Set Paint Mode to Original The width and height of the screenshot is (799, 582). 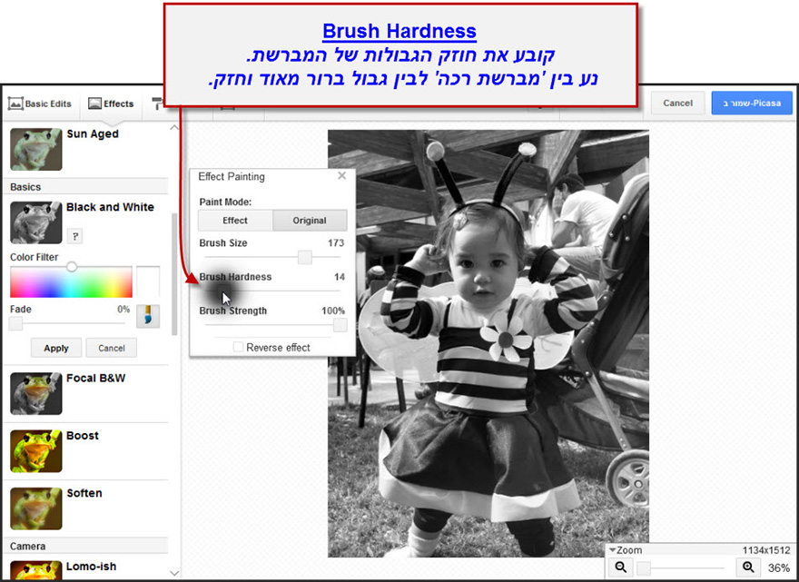click(x=310, y=221)
